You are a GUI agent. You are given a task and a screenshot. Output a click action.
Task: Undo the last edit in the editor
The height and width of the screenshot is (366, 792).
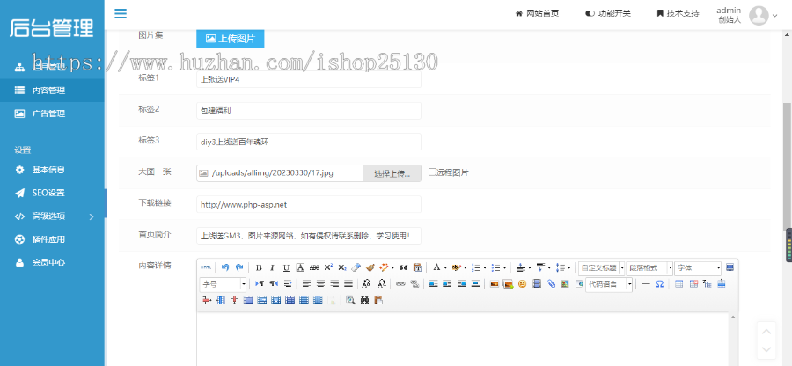point(225,267)
